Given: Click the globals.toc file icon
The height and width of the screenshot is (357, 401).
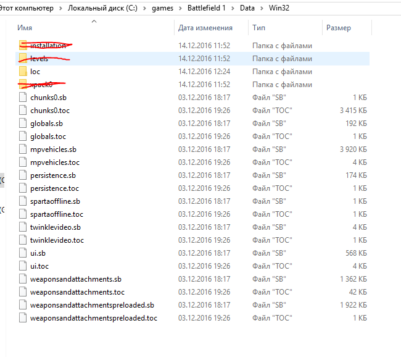Looking at the screenshot, I should [x=23, y=136].
